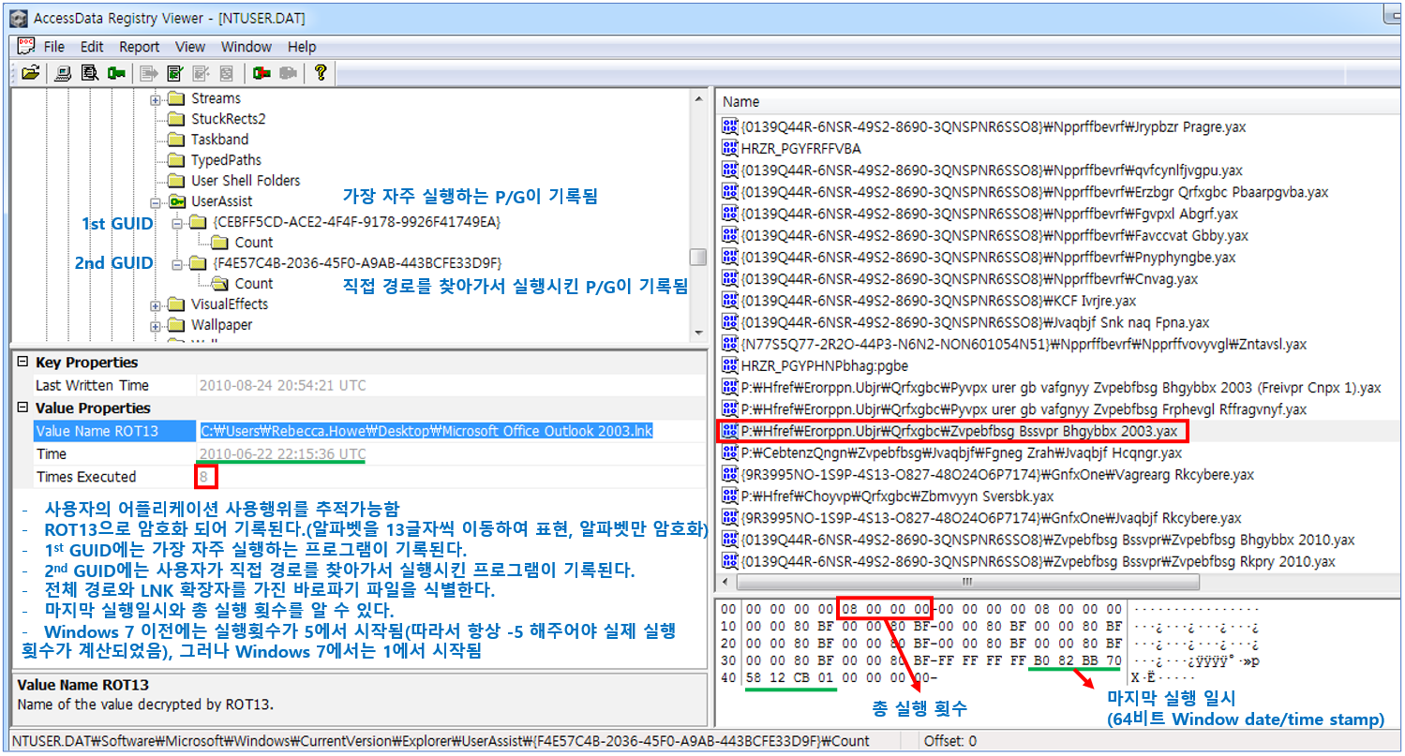Select the Vagrearg Rkcybere.yax value row

pos(997,474)
